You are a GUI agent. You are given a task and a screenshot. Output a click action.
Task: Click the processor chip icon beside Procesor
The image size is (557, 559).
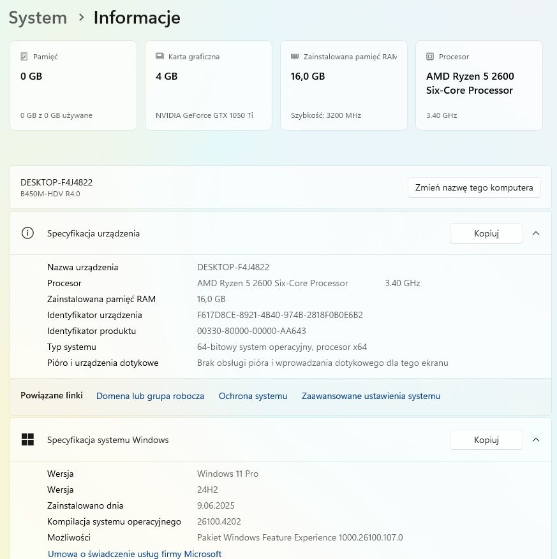click(430, 56)
